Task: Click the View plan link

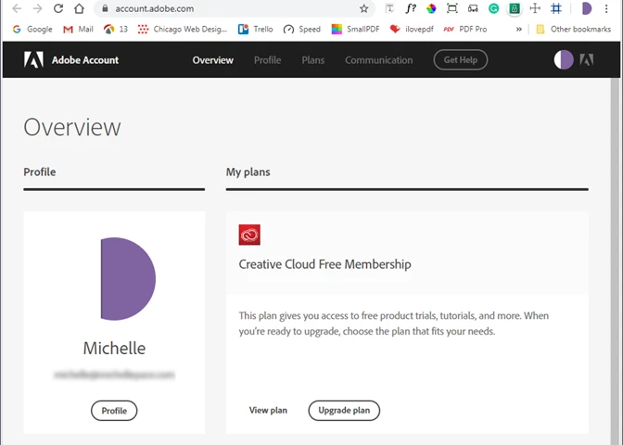Action: tap(268, 411)
